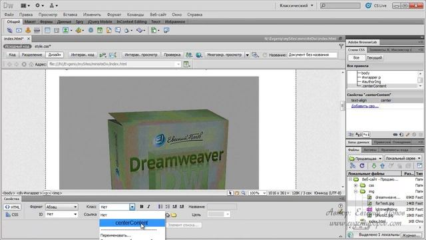Insert a Date icon
The width and height of the screenshot is (426, 240).
[100, 30]
